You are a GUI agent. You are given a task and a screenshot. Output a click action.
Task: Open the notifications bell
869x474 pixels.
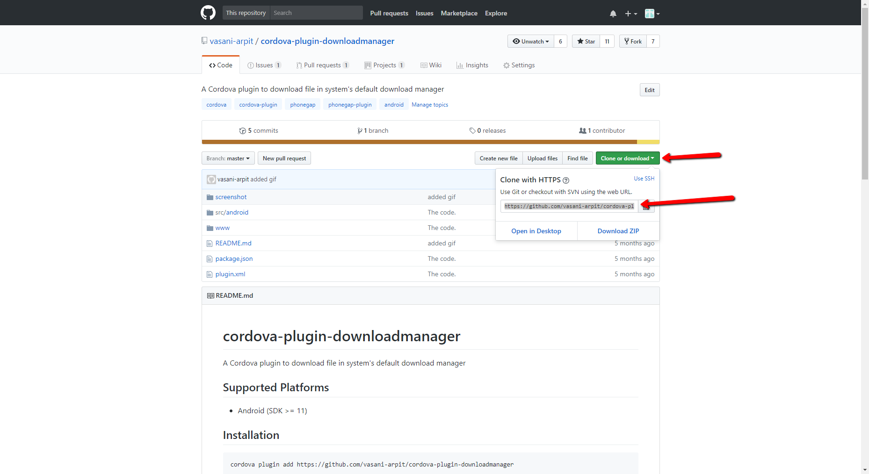pos(613,14)
